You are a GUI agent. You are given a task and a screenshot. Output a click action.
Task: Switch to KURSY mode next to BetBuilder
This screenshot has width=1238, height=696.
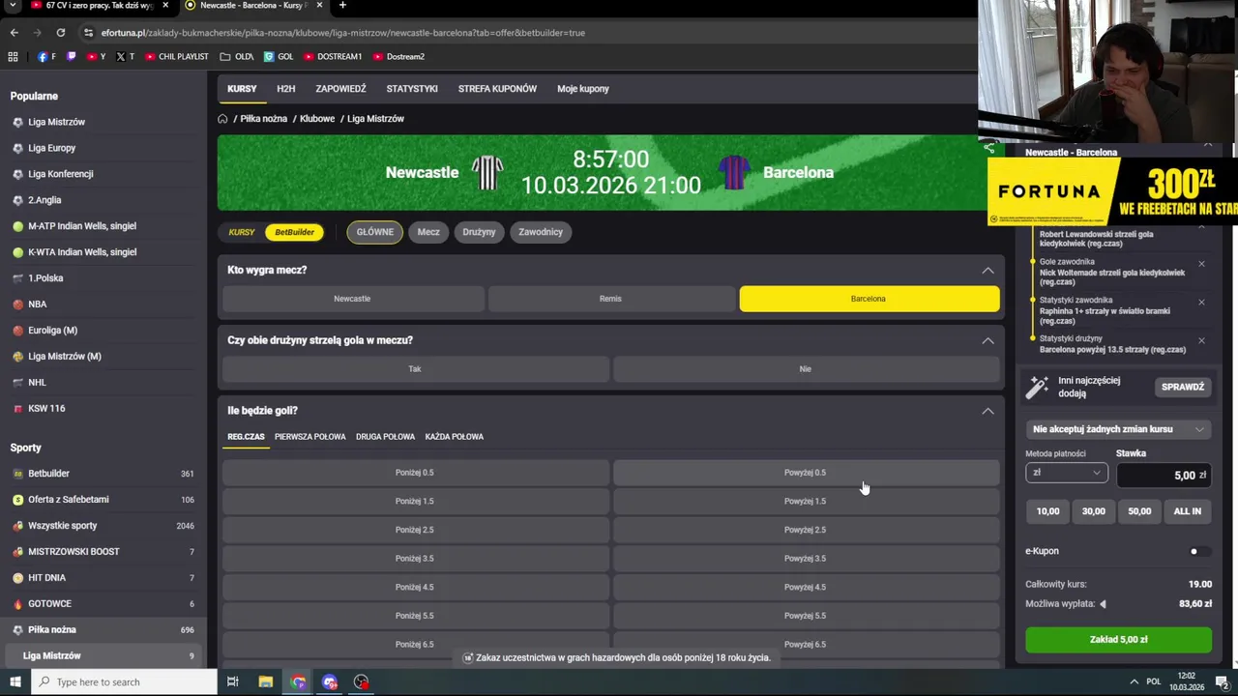tap(242, 232)
